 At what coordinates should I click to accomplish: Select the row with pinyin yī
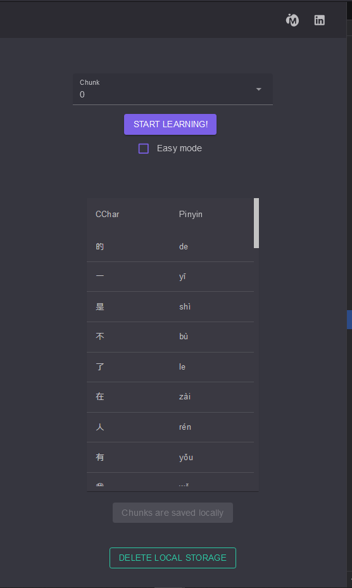(170, 277)
